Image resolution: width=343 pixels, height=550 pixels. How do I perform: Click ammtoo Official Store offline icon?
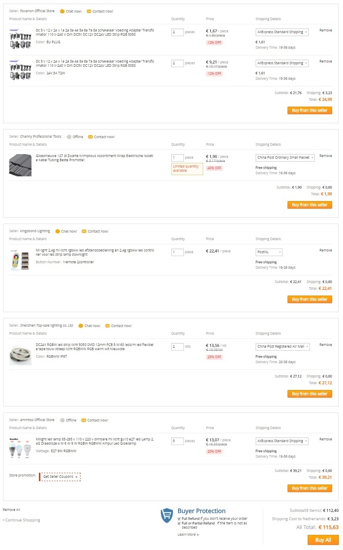pos(62,420)
